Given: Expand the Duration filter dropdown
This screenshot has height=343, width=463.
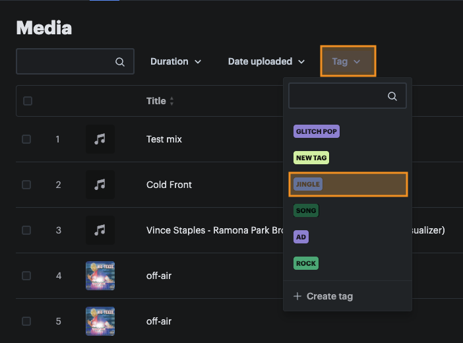Looking at the screenshot, I should click(x=175, y=61).
